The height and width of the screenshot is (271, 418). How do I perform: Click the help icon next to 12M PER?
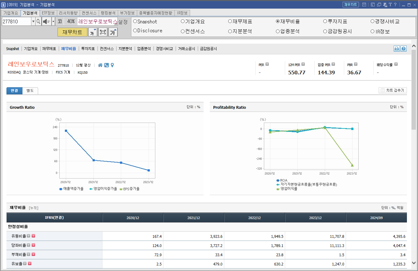coord(303,64)
